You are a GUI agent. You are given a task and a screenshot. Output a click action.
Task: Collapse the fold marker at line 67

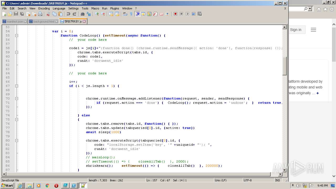coord(17,86)
